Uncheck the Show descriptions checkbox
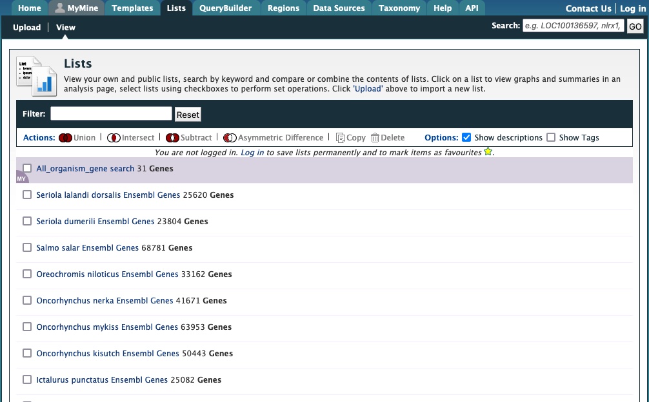The width and height of the screenshot is (649, 402). [x=466, y=138]
